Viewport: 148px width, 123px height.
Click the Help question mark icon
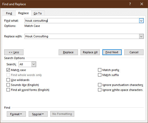[x=130, y=4]
